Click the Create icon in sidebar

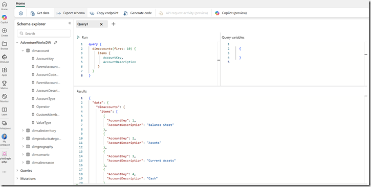(x=4, y=32)
